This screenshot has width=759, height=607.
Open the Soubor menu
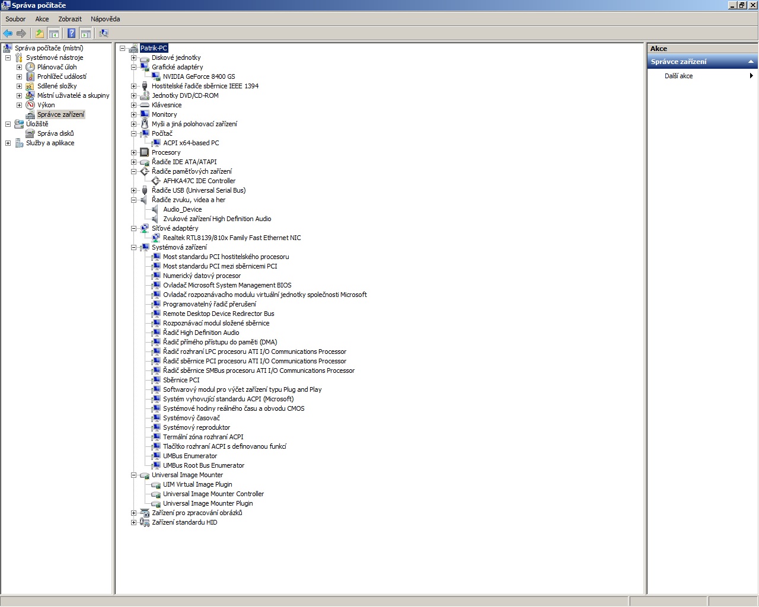coord(15,19)
